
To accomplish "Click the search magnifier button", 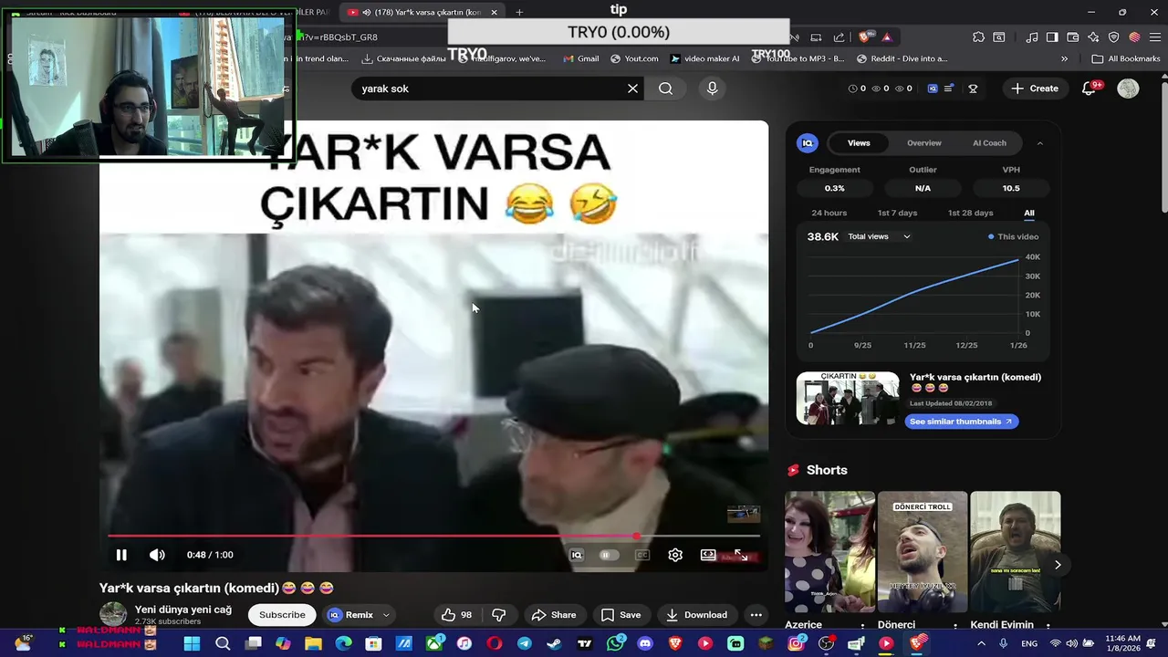I will pos(666,89).
